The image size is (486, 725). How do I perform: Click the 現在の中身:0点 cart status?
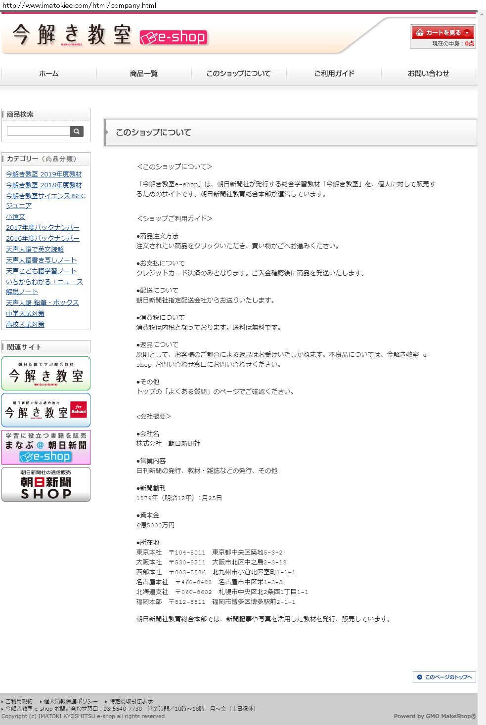(453, 43)
